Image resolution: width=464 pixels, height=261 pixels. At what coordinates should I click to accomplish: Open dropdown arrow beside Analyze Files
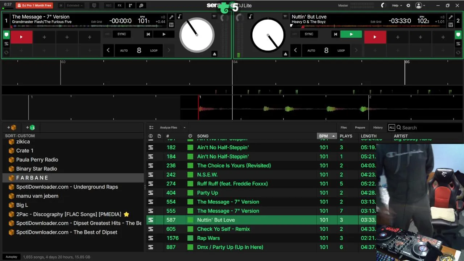coord(185,128)
